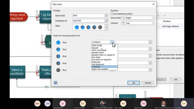
Task: Click the help question mark icon
Action: click(55, 83)
